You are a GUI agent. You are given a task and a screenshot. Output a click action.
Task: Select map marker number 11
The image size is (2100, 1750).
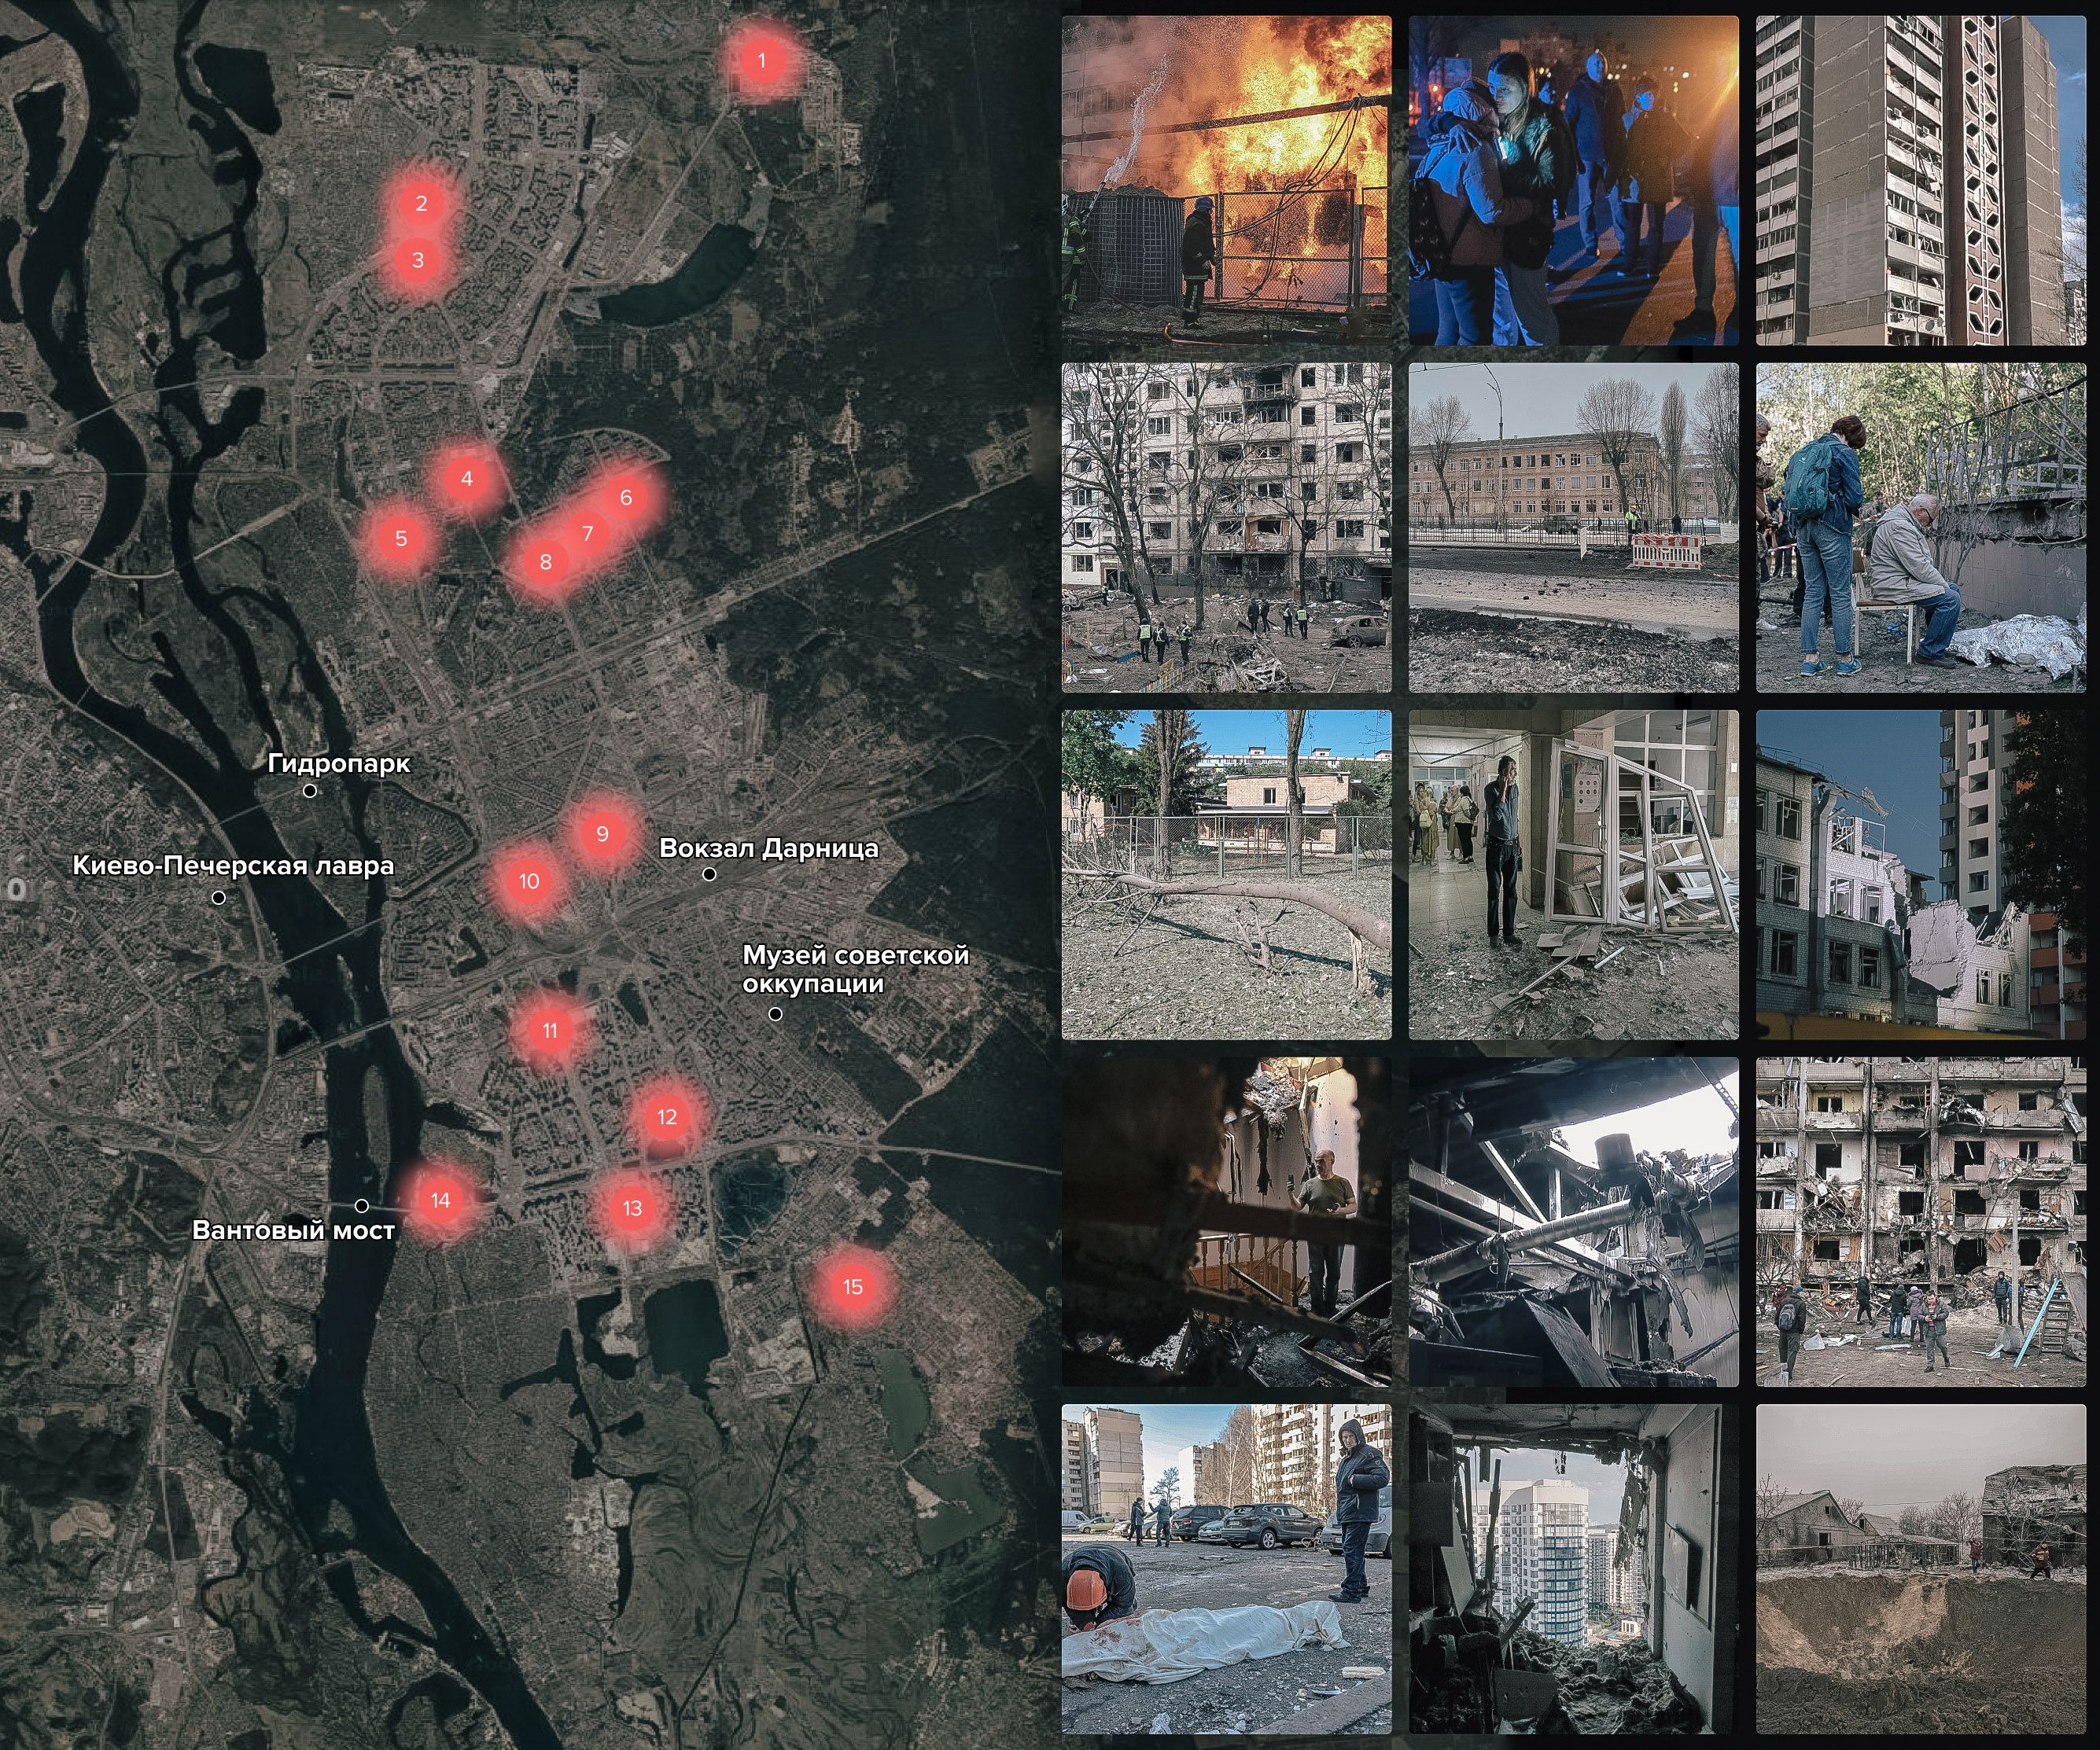549,1031
